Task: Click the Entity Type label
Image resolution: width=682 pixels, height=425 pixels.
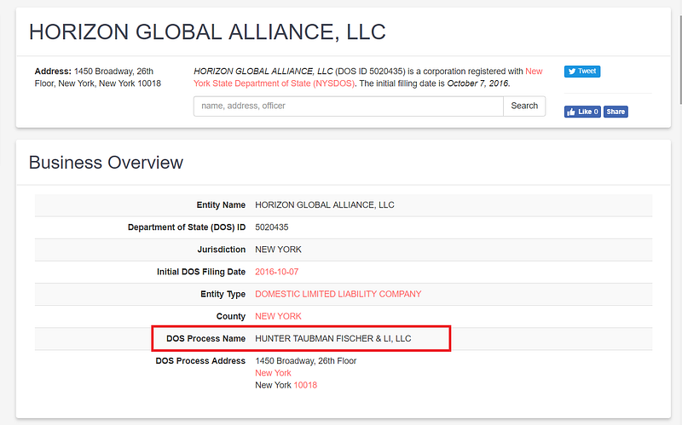Action: click(x=223, y=294)
